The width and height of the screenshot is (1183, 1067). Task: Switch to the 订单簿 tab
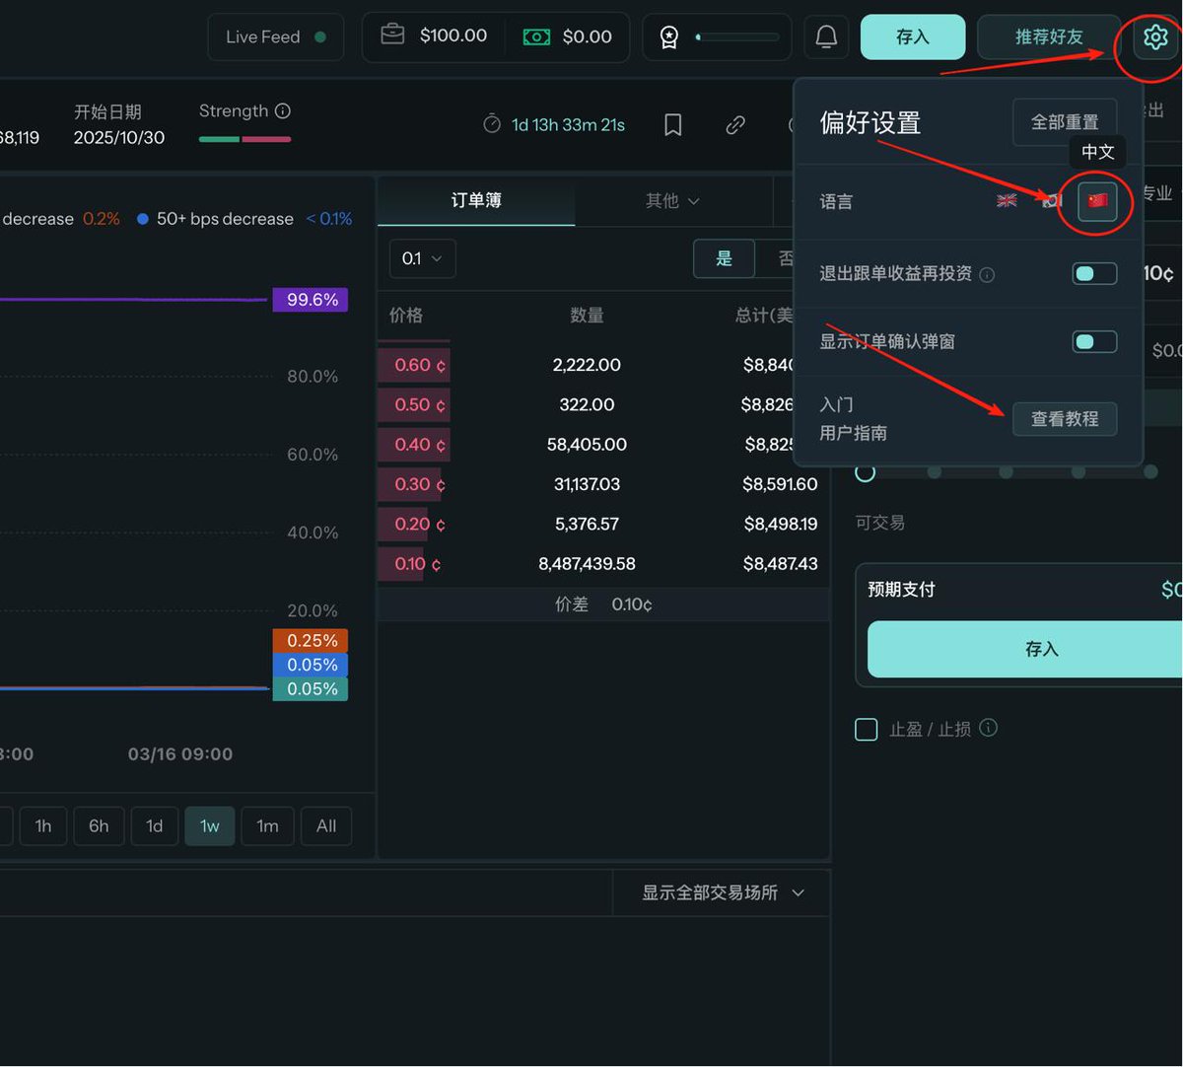(x=476, y=201)
